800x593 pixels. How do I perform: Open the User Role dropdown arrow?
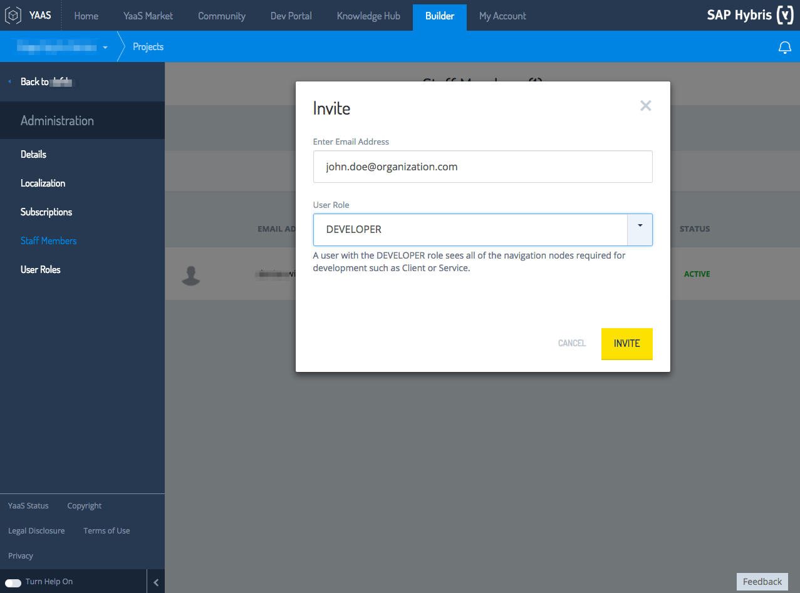640,229
